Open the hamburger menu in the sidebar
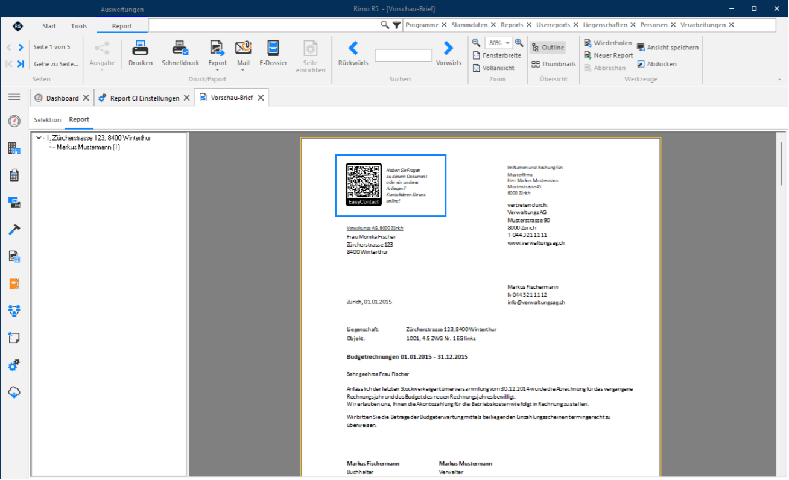 (14, 97)
